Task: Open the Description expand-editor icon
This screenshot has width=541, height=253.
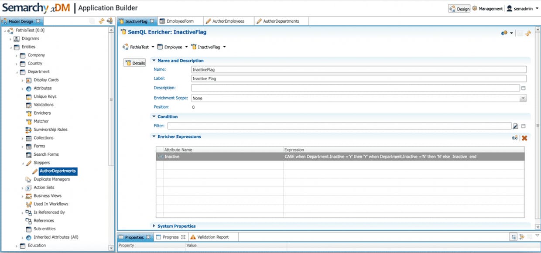Action: 524,88
